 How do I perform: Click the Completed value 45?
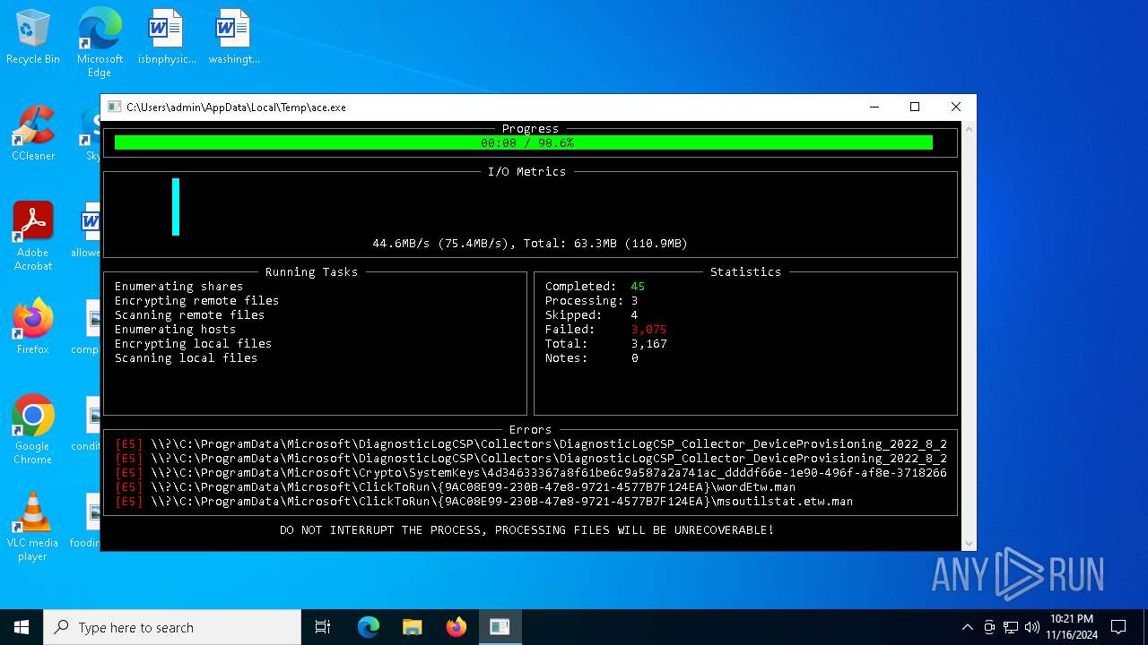[638, 286]
